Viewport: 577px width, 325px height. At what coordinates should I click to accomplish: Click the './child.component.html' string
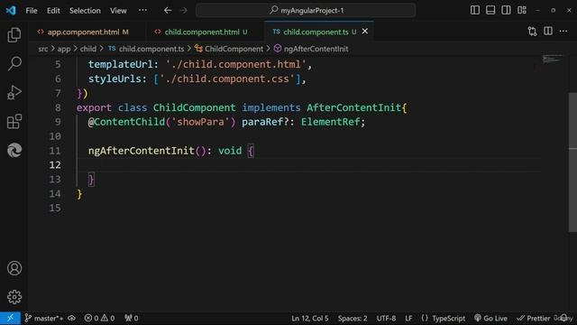click(x=236, y=64)
